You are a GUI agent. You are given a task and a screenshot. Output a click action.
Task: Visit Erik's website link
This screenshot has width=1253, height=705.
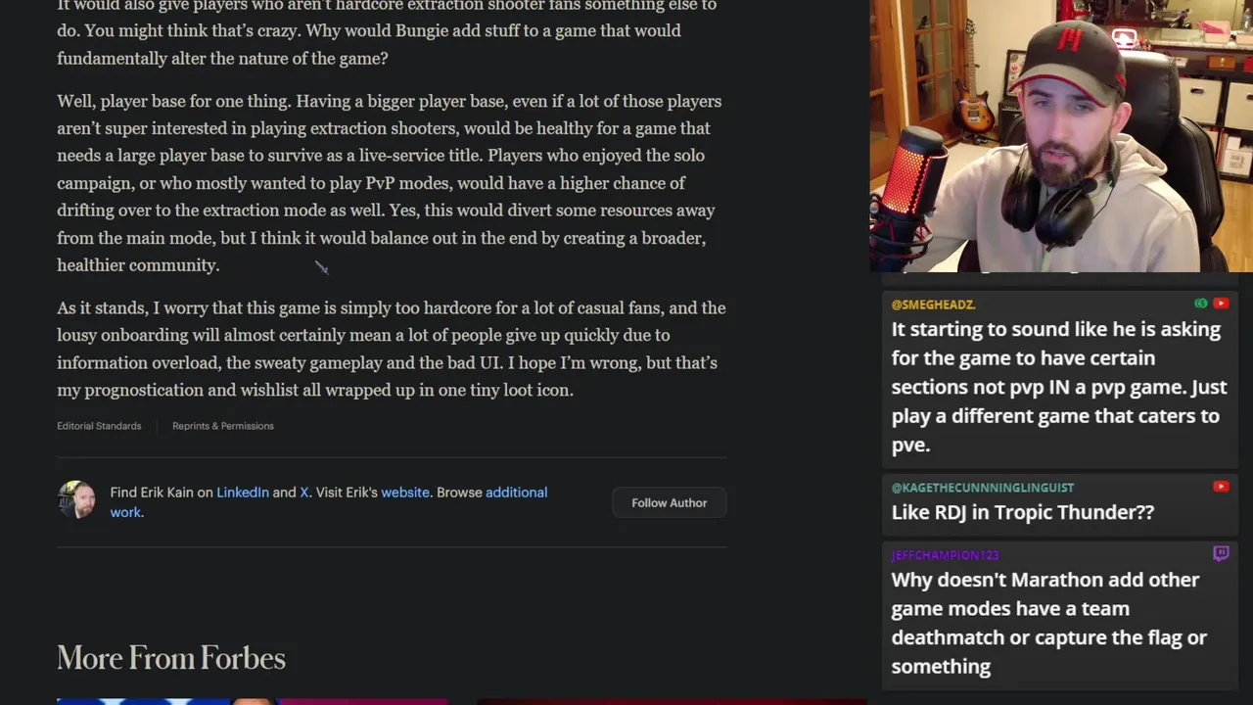click(x=405, y=493)
